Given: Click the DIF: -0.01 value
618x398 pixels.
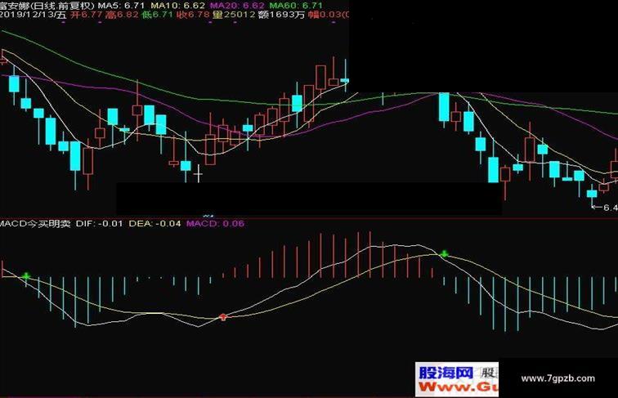Looking at the screenshot, I should [x=100, y=224].
